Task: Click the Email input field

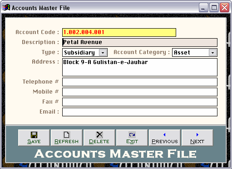Action: [x=140, y=112]
